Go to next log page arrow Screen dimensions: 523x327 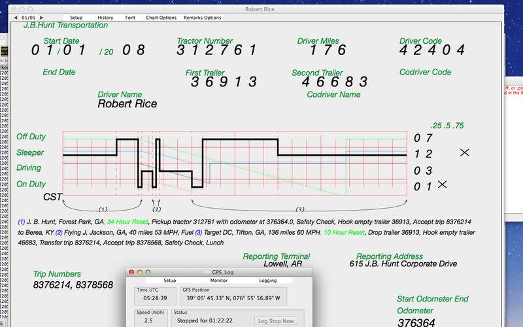point(41,18)
